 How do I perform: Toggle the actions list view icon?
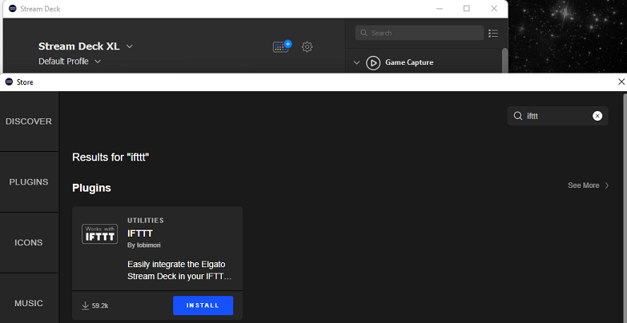tap(493, 33)
